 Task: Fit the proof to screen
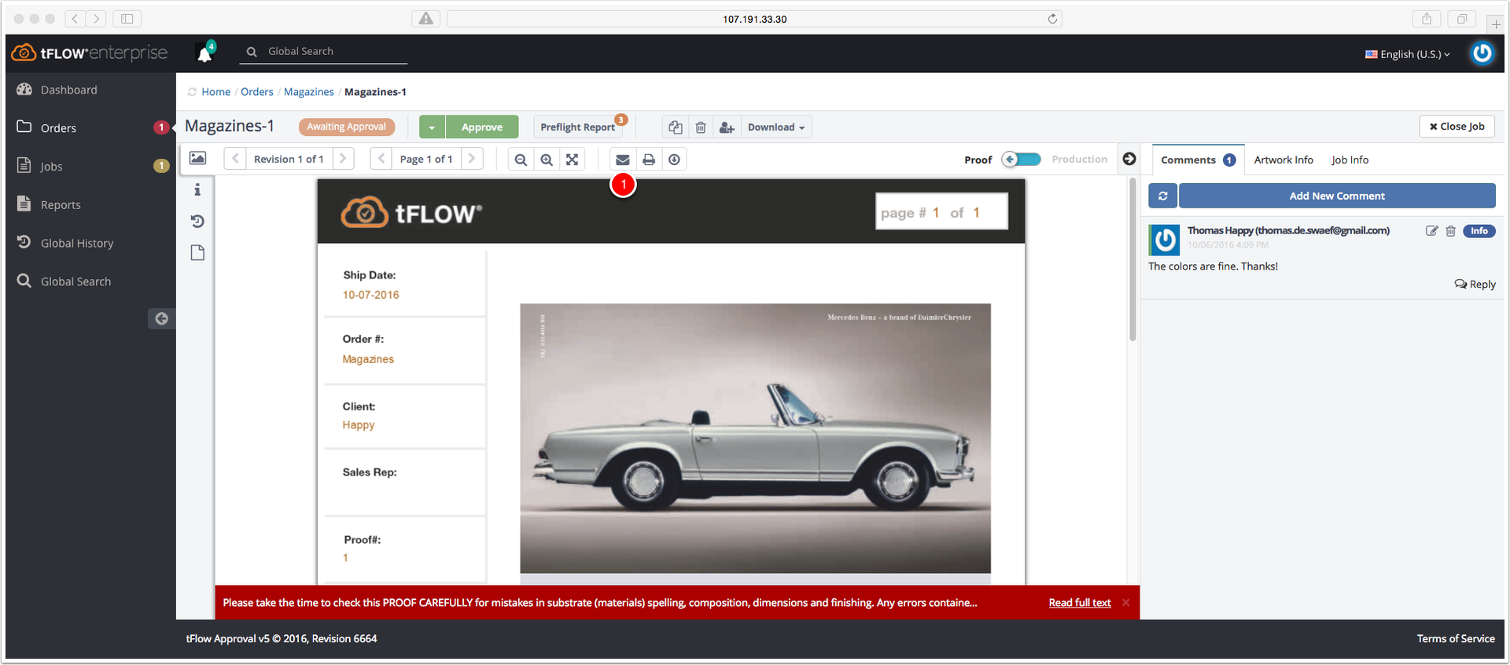click(573, 160)
